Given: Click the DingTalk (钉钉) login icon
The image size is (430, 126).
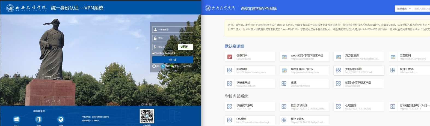Looking at the screenshot, I should 163,66.
